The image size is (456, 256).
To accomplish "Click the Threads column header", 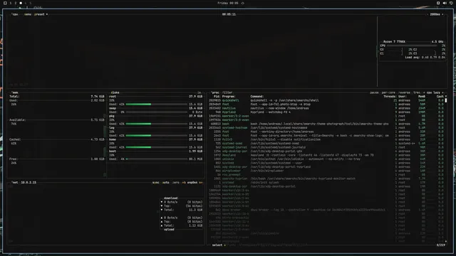I will coord(390,97).
